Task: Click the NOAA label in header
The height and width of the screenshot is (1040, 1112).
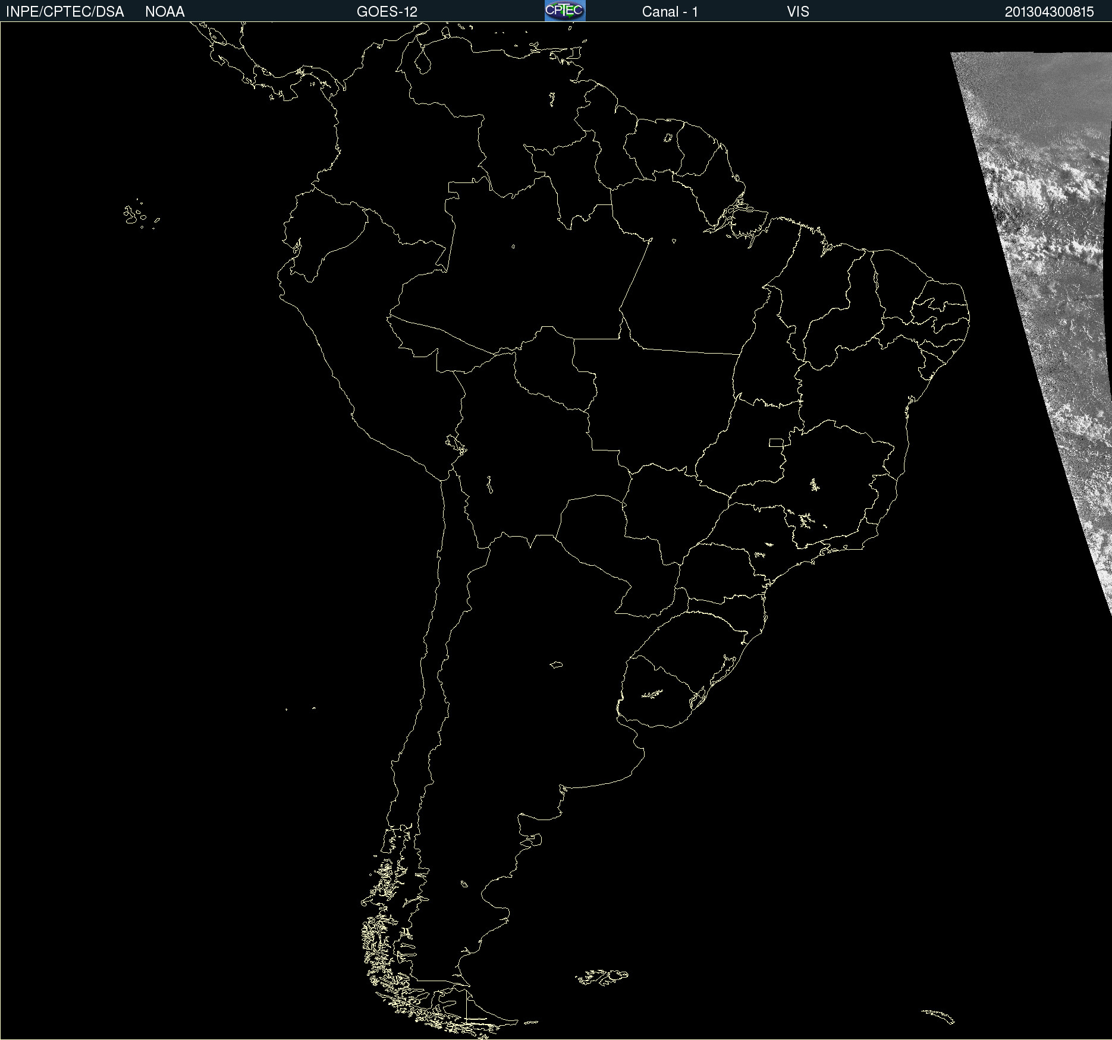Action: tap(165, 12)
